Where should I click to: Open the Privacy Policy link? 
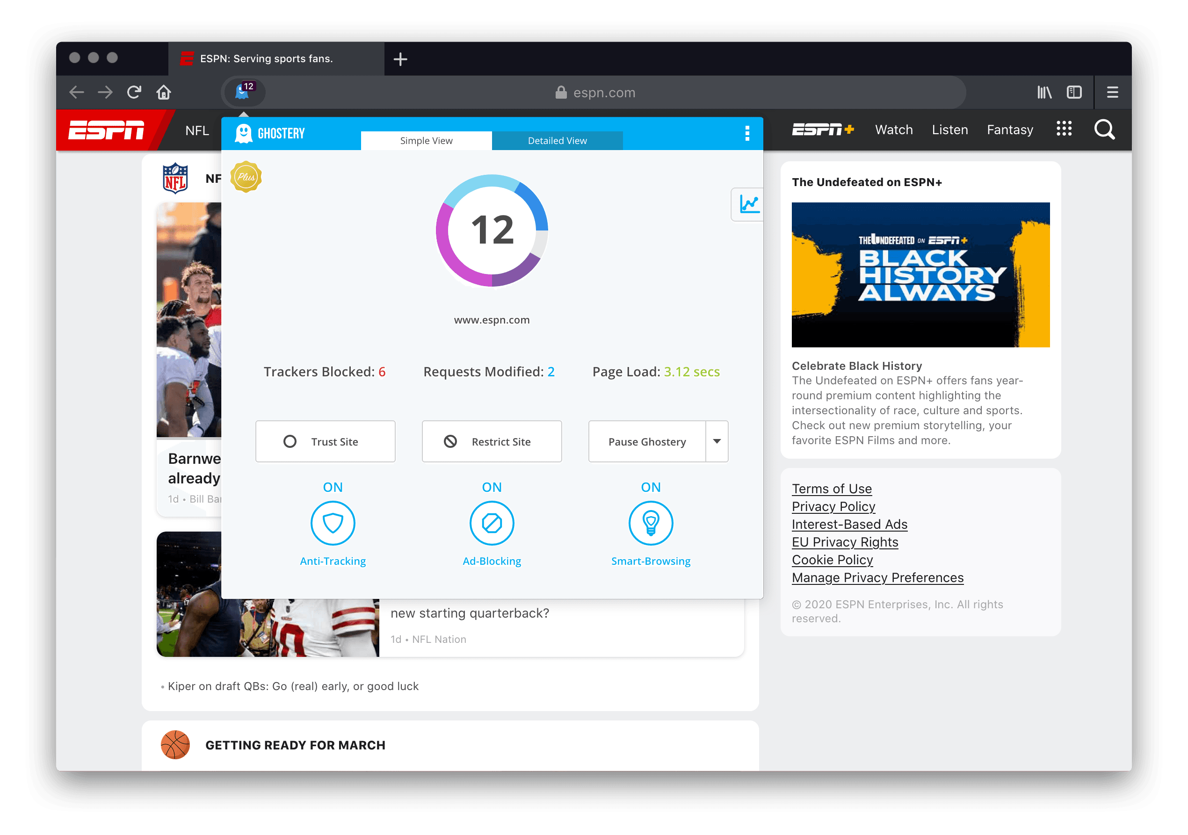833,506
